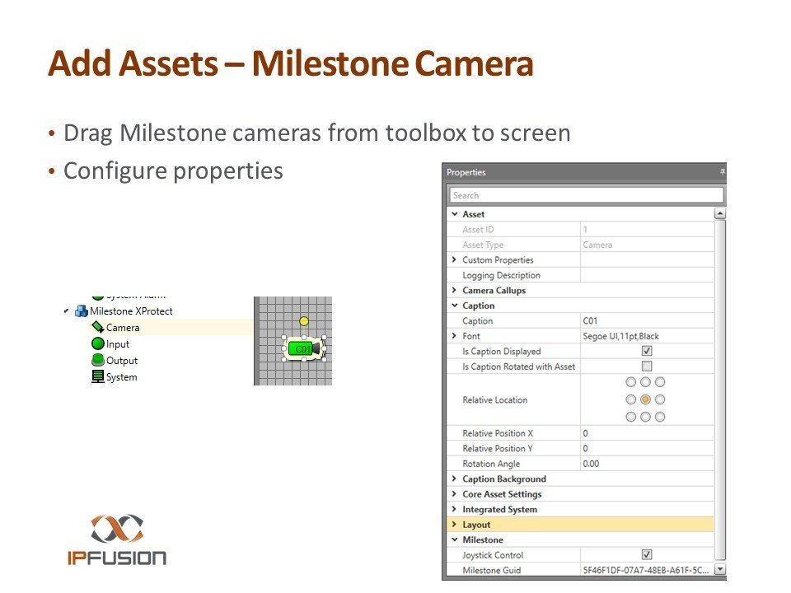Select top-left Relative Location radio
The height and width of the screenshot is (593, 791).
(630, 382)
